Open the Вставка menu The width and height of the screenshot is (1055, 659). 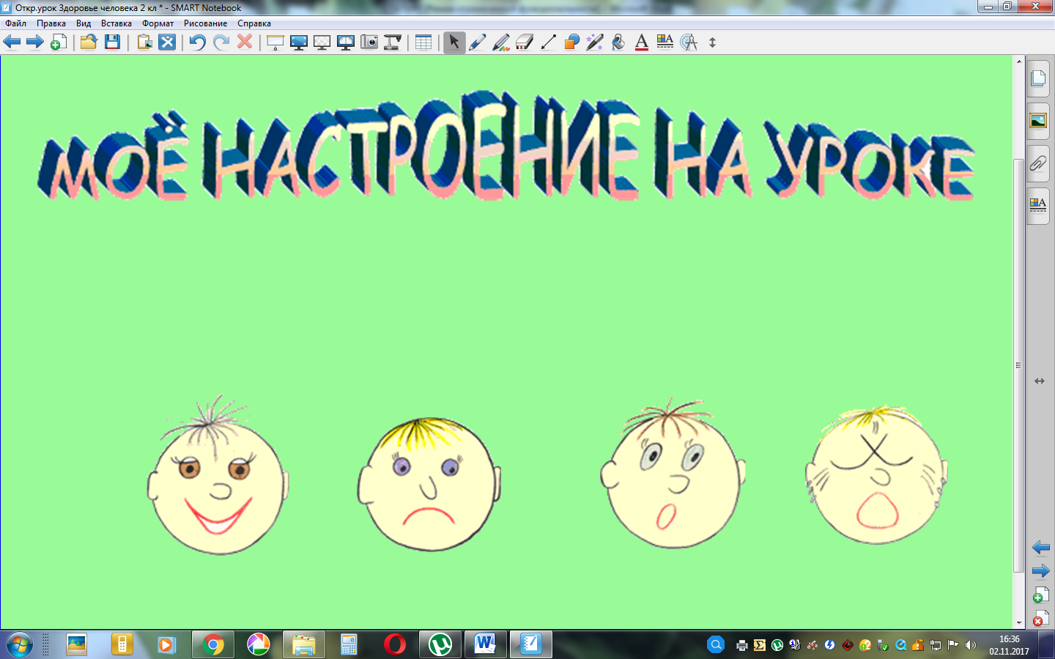click(116, 23)
